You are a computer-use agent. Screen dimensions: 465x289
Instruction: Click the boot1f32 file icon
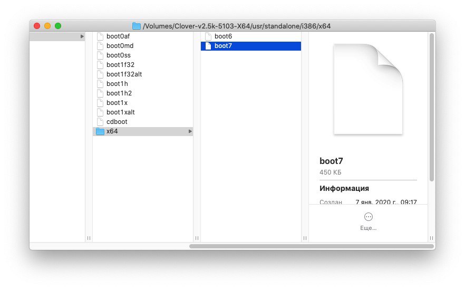click(100, 65)
